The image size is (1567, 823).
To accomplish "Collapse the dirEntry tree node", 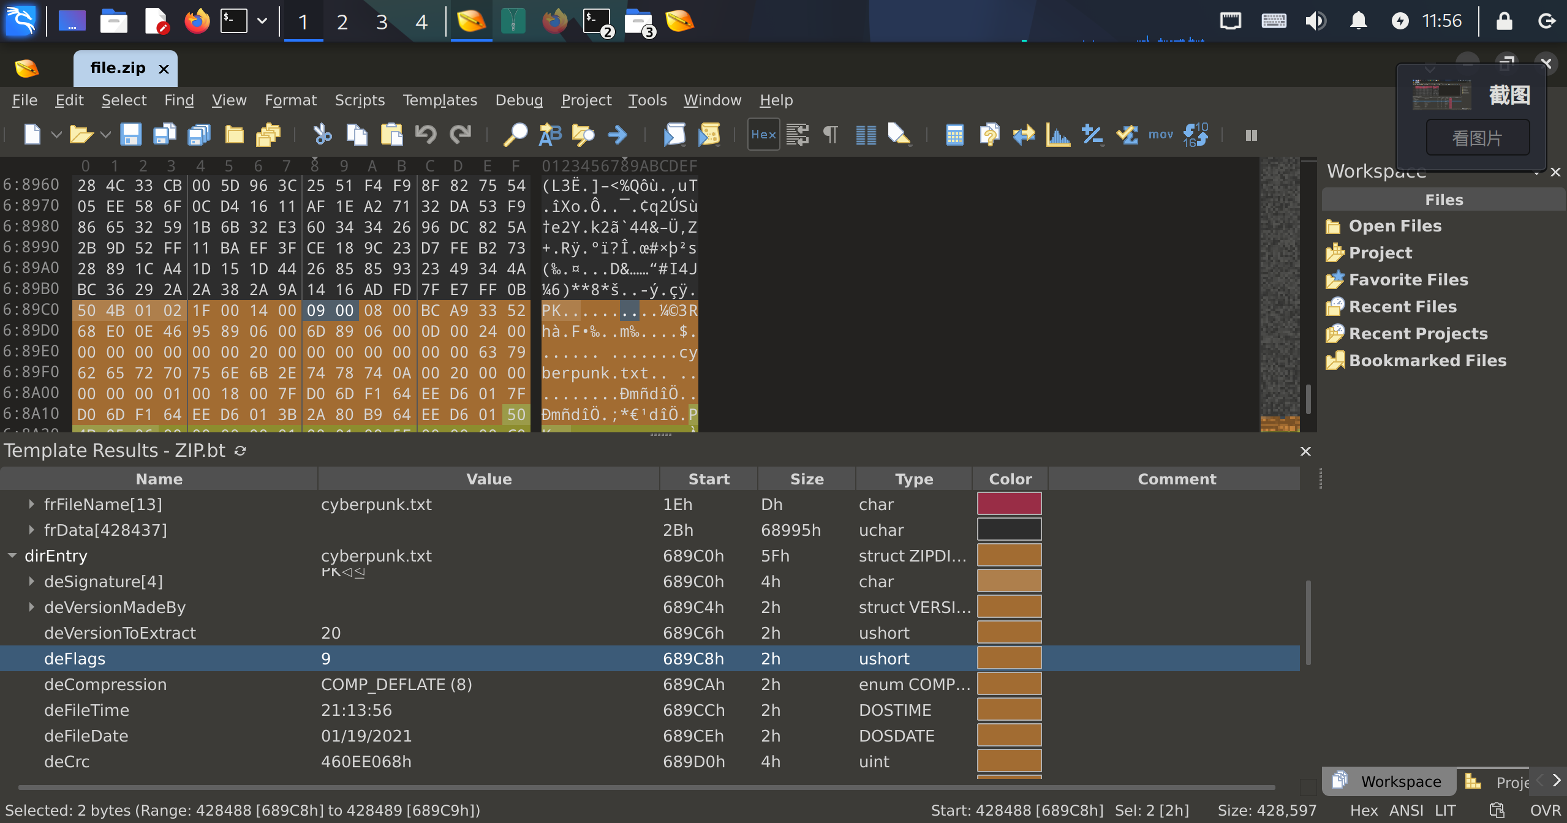I will pos(12,555).
